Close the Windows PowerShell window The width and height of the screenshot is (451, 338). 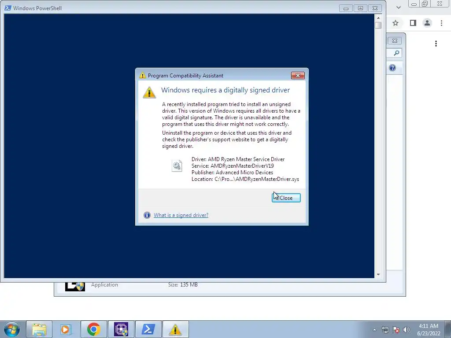click(x=375, y=8)
